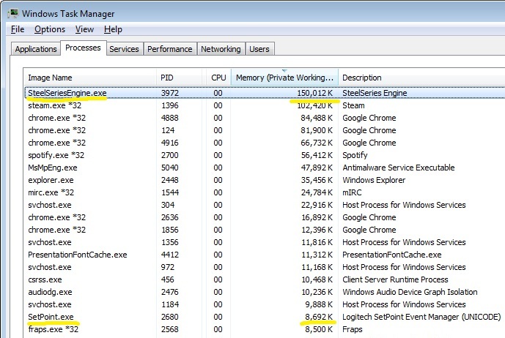
Task: Click the 56,412 K memory value
Action: pos(317,155)
